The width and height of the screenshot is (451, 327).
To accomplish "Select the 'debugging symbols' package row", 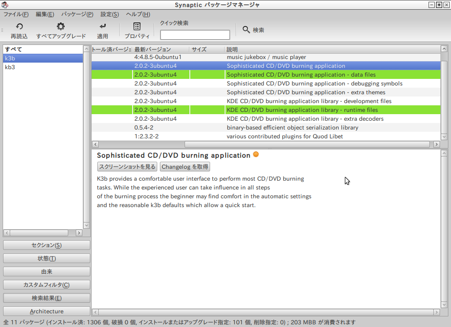I will (x=266, y=83).
